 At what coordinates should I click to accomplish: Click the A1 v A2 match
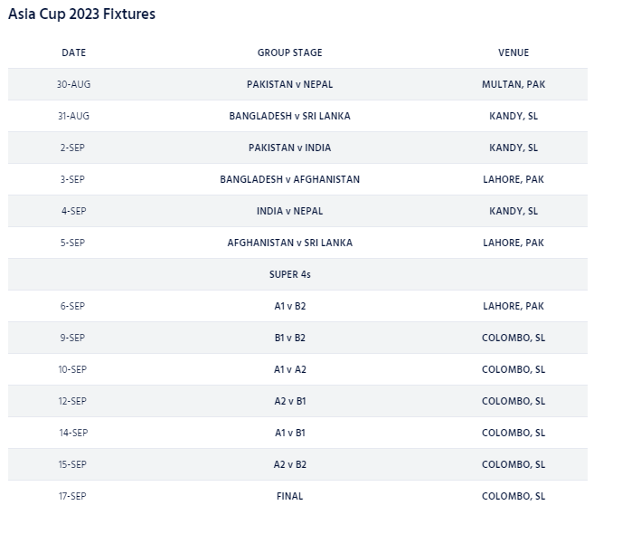(289, 369)
